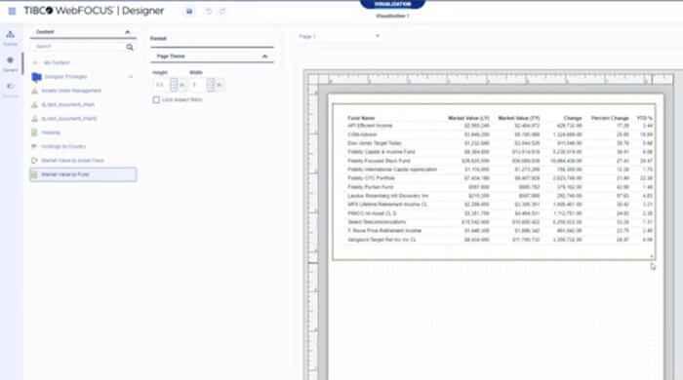Click the Redo arrow icon
The height and width of the screenshot is (380, 683).
tap(222, 12)
